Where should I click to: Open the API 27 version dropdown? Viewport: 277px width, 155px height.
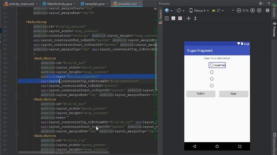click(218, 10)
